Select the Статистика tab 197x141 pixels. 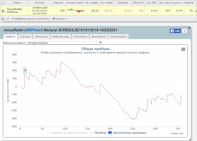[80, 37]
